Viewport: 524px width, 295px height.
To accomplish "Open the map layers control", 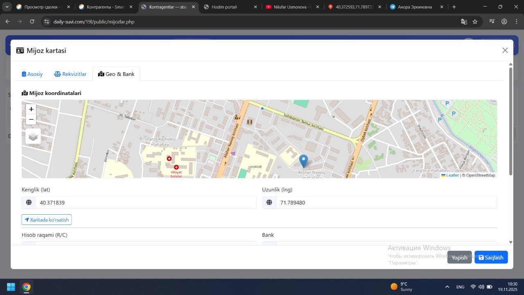I will pyautogui.click(x=33, y=136).
